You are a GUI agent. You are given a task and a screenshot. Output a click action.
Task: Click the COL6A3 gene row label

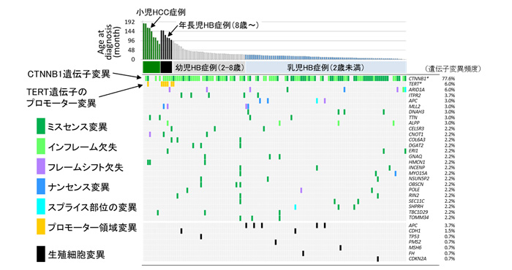point(417,139)
